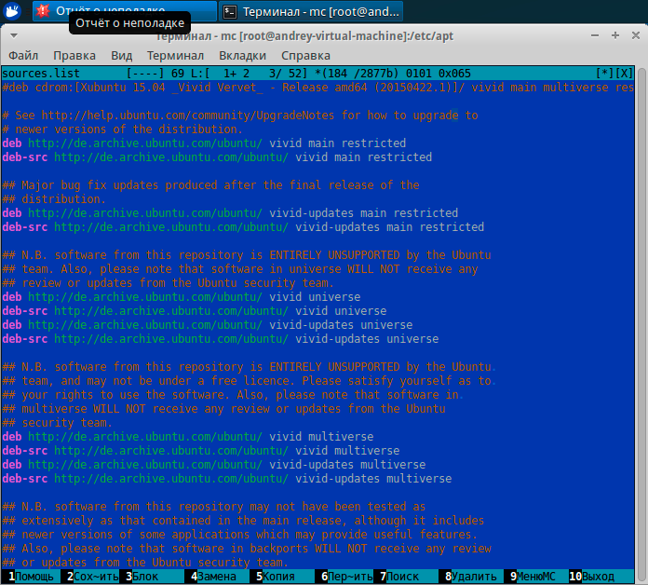The height and width of the screenshot is (585, 648).
Task: Expand the Вкладки menu
Action: 242,55
